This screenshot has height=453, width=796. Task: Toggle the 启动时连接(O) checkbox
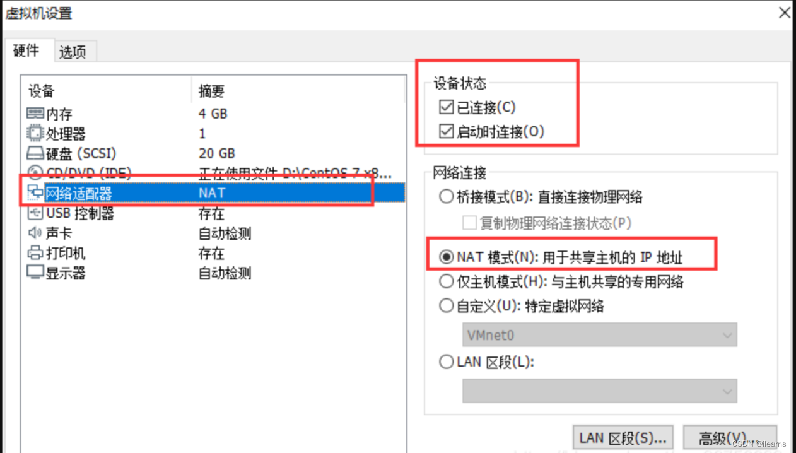pyautogui.click(x=447, y=131)
